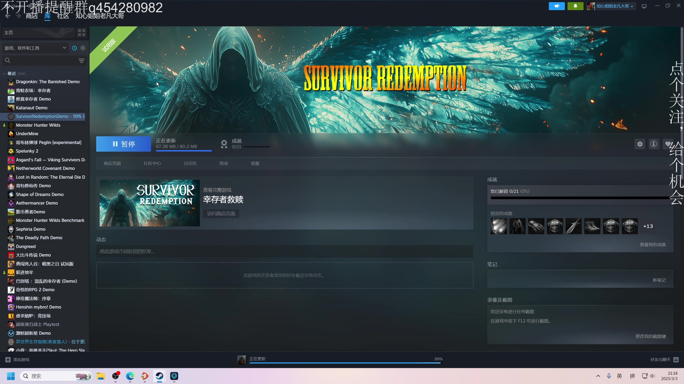Open game settings gear icon
684x384 pixels.
tap(640, 144)
